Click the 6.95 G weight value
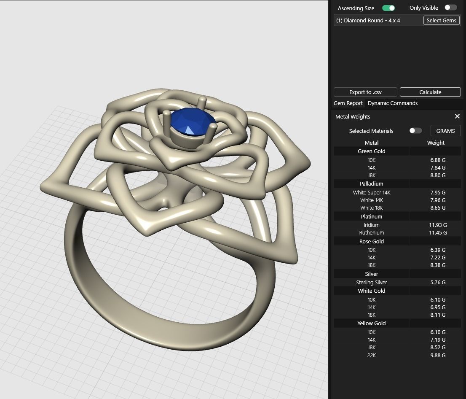The height and width of the screenshot is (399, 466). pos(438,307)
